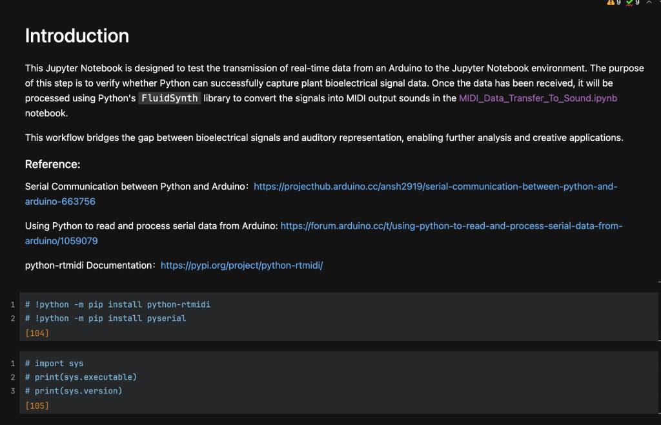This screenshot has width=661, height=425.
Task: Click the execution count [104]
Action: pos(37,333)
